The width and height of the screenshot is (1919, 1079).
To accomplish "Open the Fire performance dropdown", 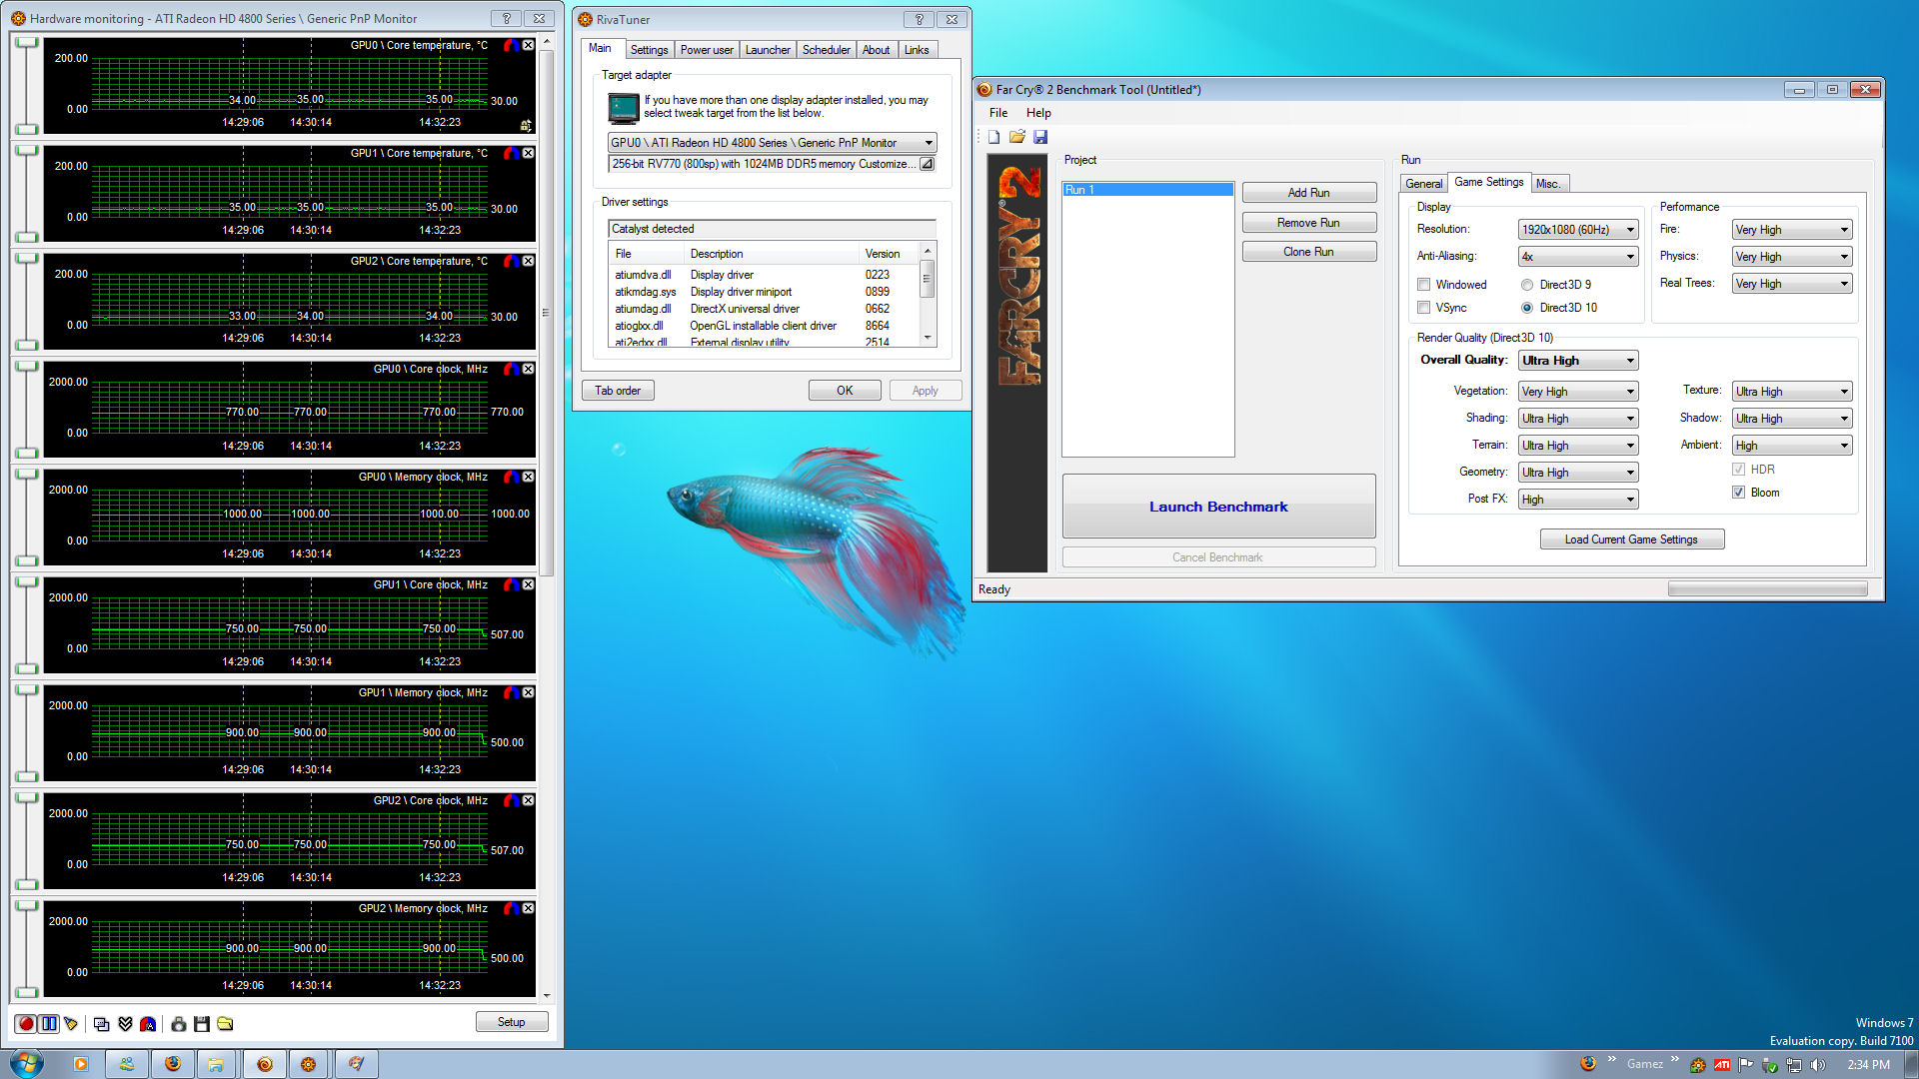I will (1791, 230).
